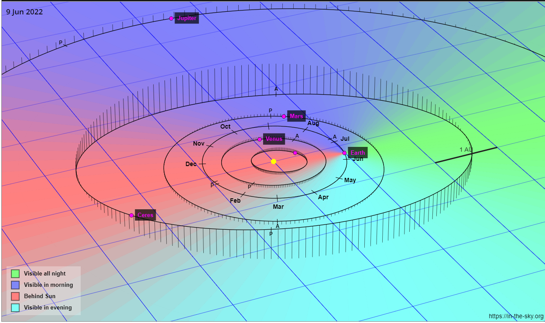Click the Mars planet dot

pyautogui.click(x=284, y=116)
